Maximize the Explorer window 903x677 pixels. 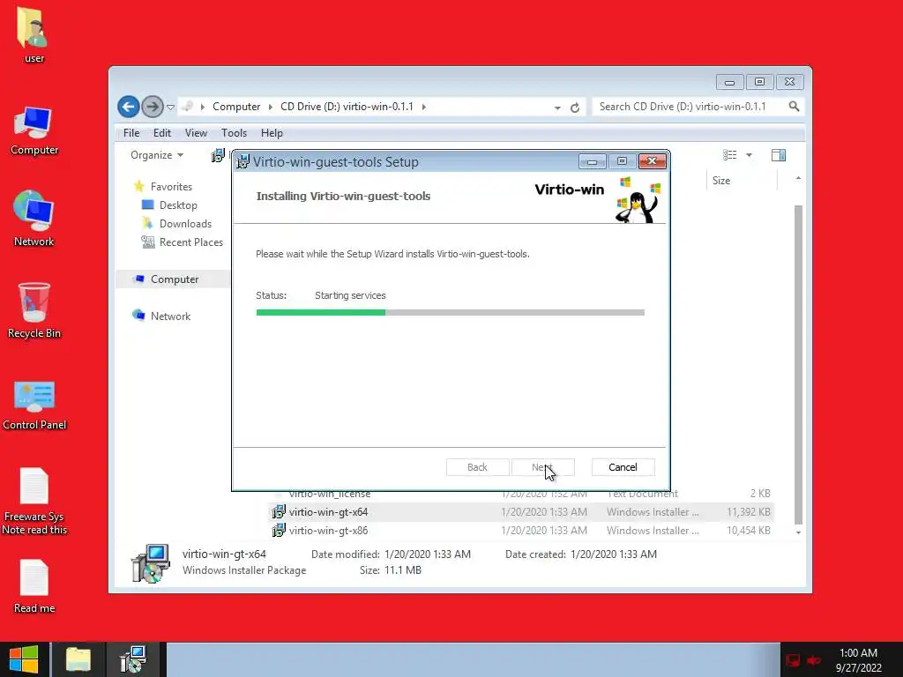pos(759,82)
